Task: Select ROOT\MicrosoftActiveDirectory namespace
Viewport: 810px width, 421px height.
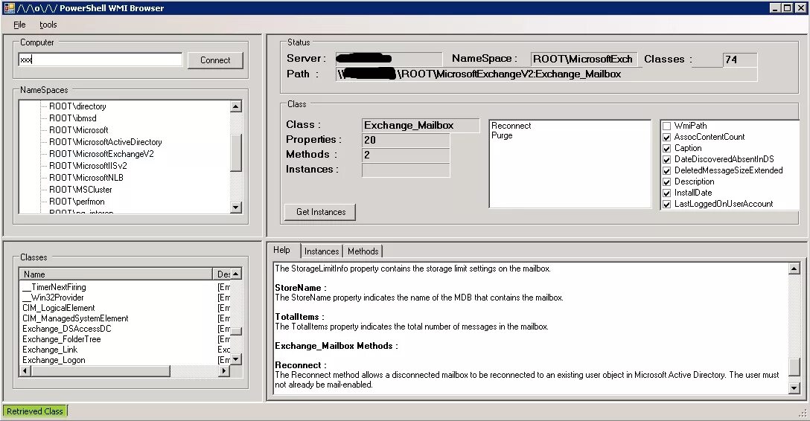Action: (x=106, y=142)
